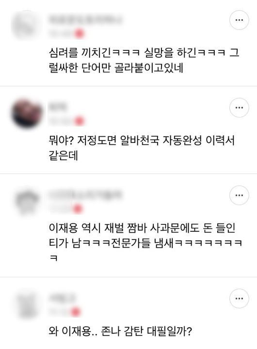This screenshot has width=257, height=349.
Task: Tap the avatar of the 재벌 짬바 commenter
Action: click(x=27, y=202)
